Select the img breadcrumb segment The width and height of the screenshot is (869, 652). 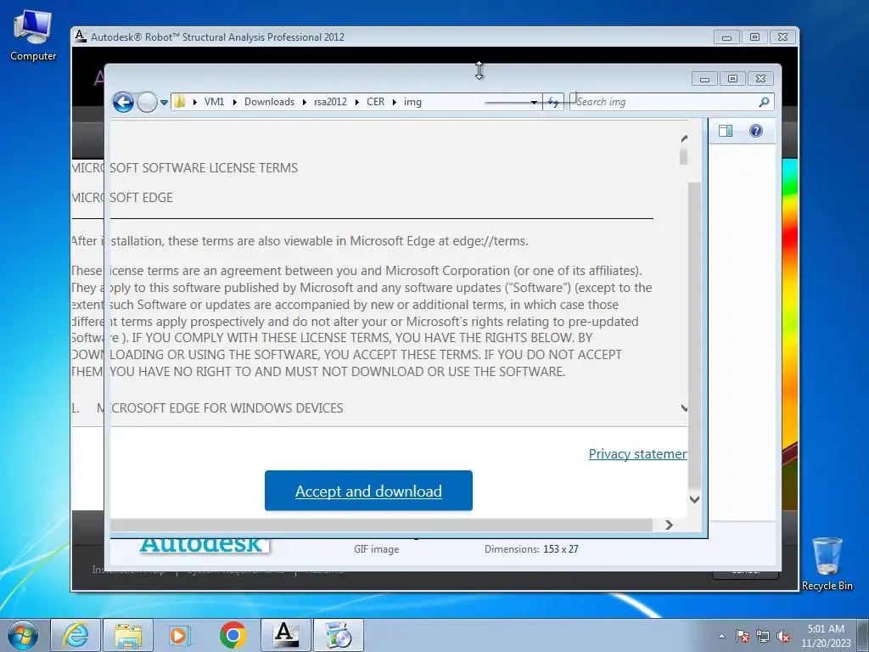click(x=412, y=102)
